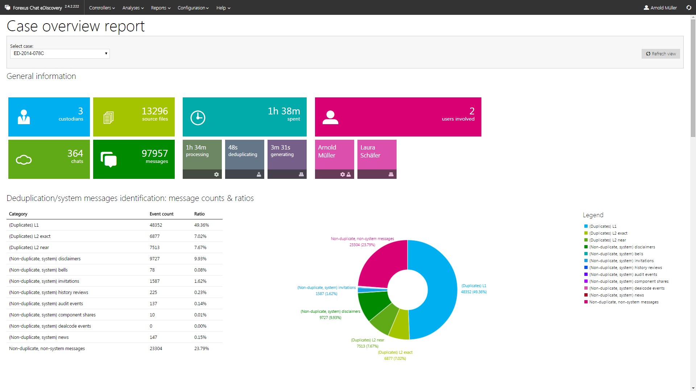Click the Refresh view button
Screen dimensions: 696x391
660,54
